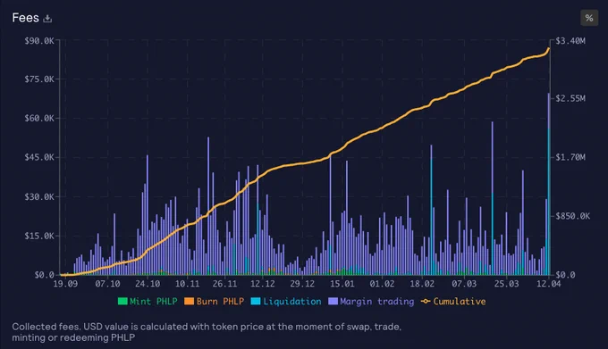
Task: Click the $2.55M right axis label
Action: 570,98
